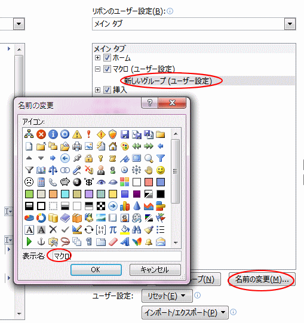The height and width of the screenshot is (323, 304).
Task: Select the smiley face icon
Action: tap(160, 170)
